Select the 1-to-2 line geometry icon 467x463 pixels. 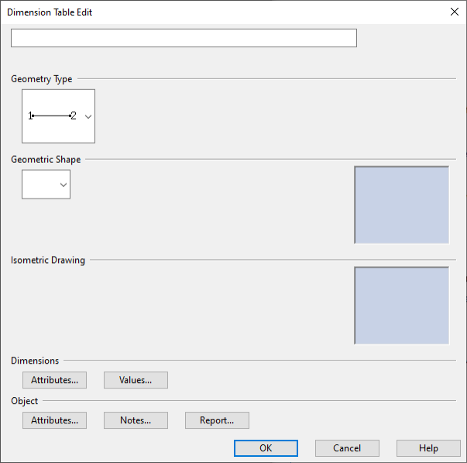point(52,116)
